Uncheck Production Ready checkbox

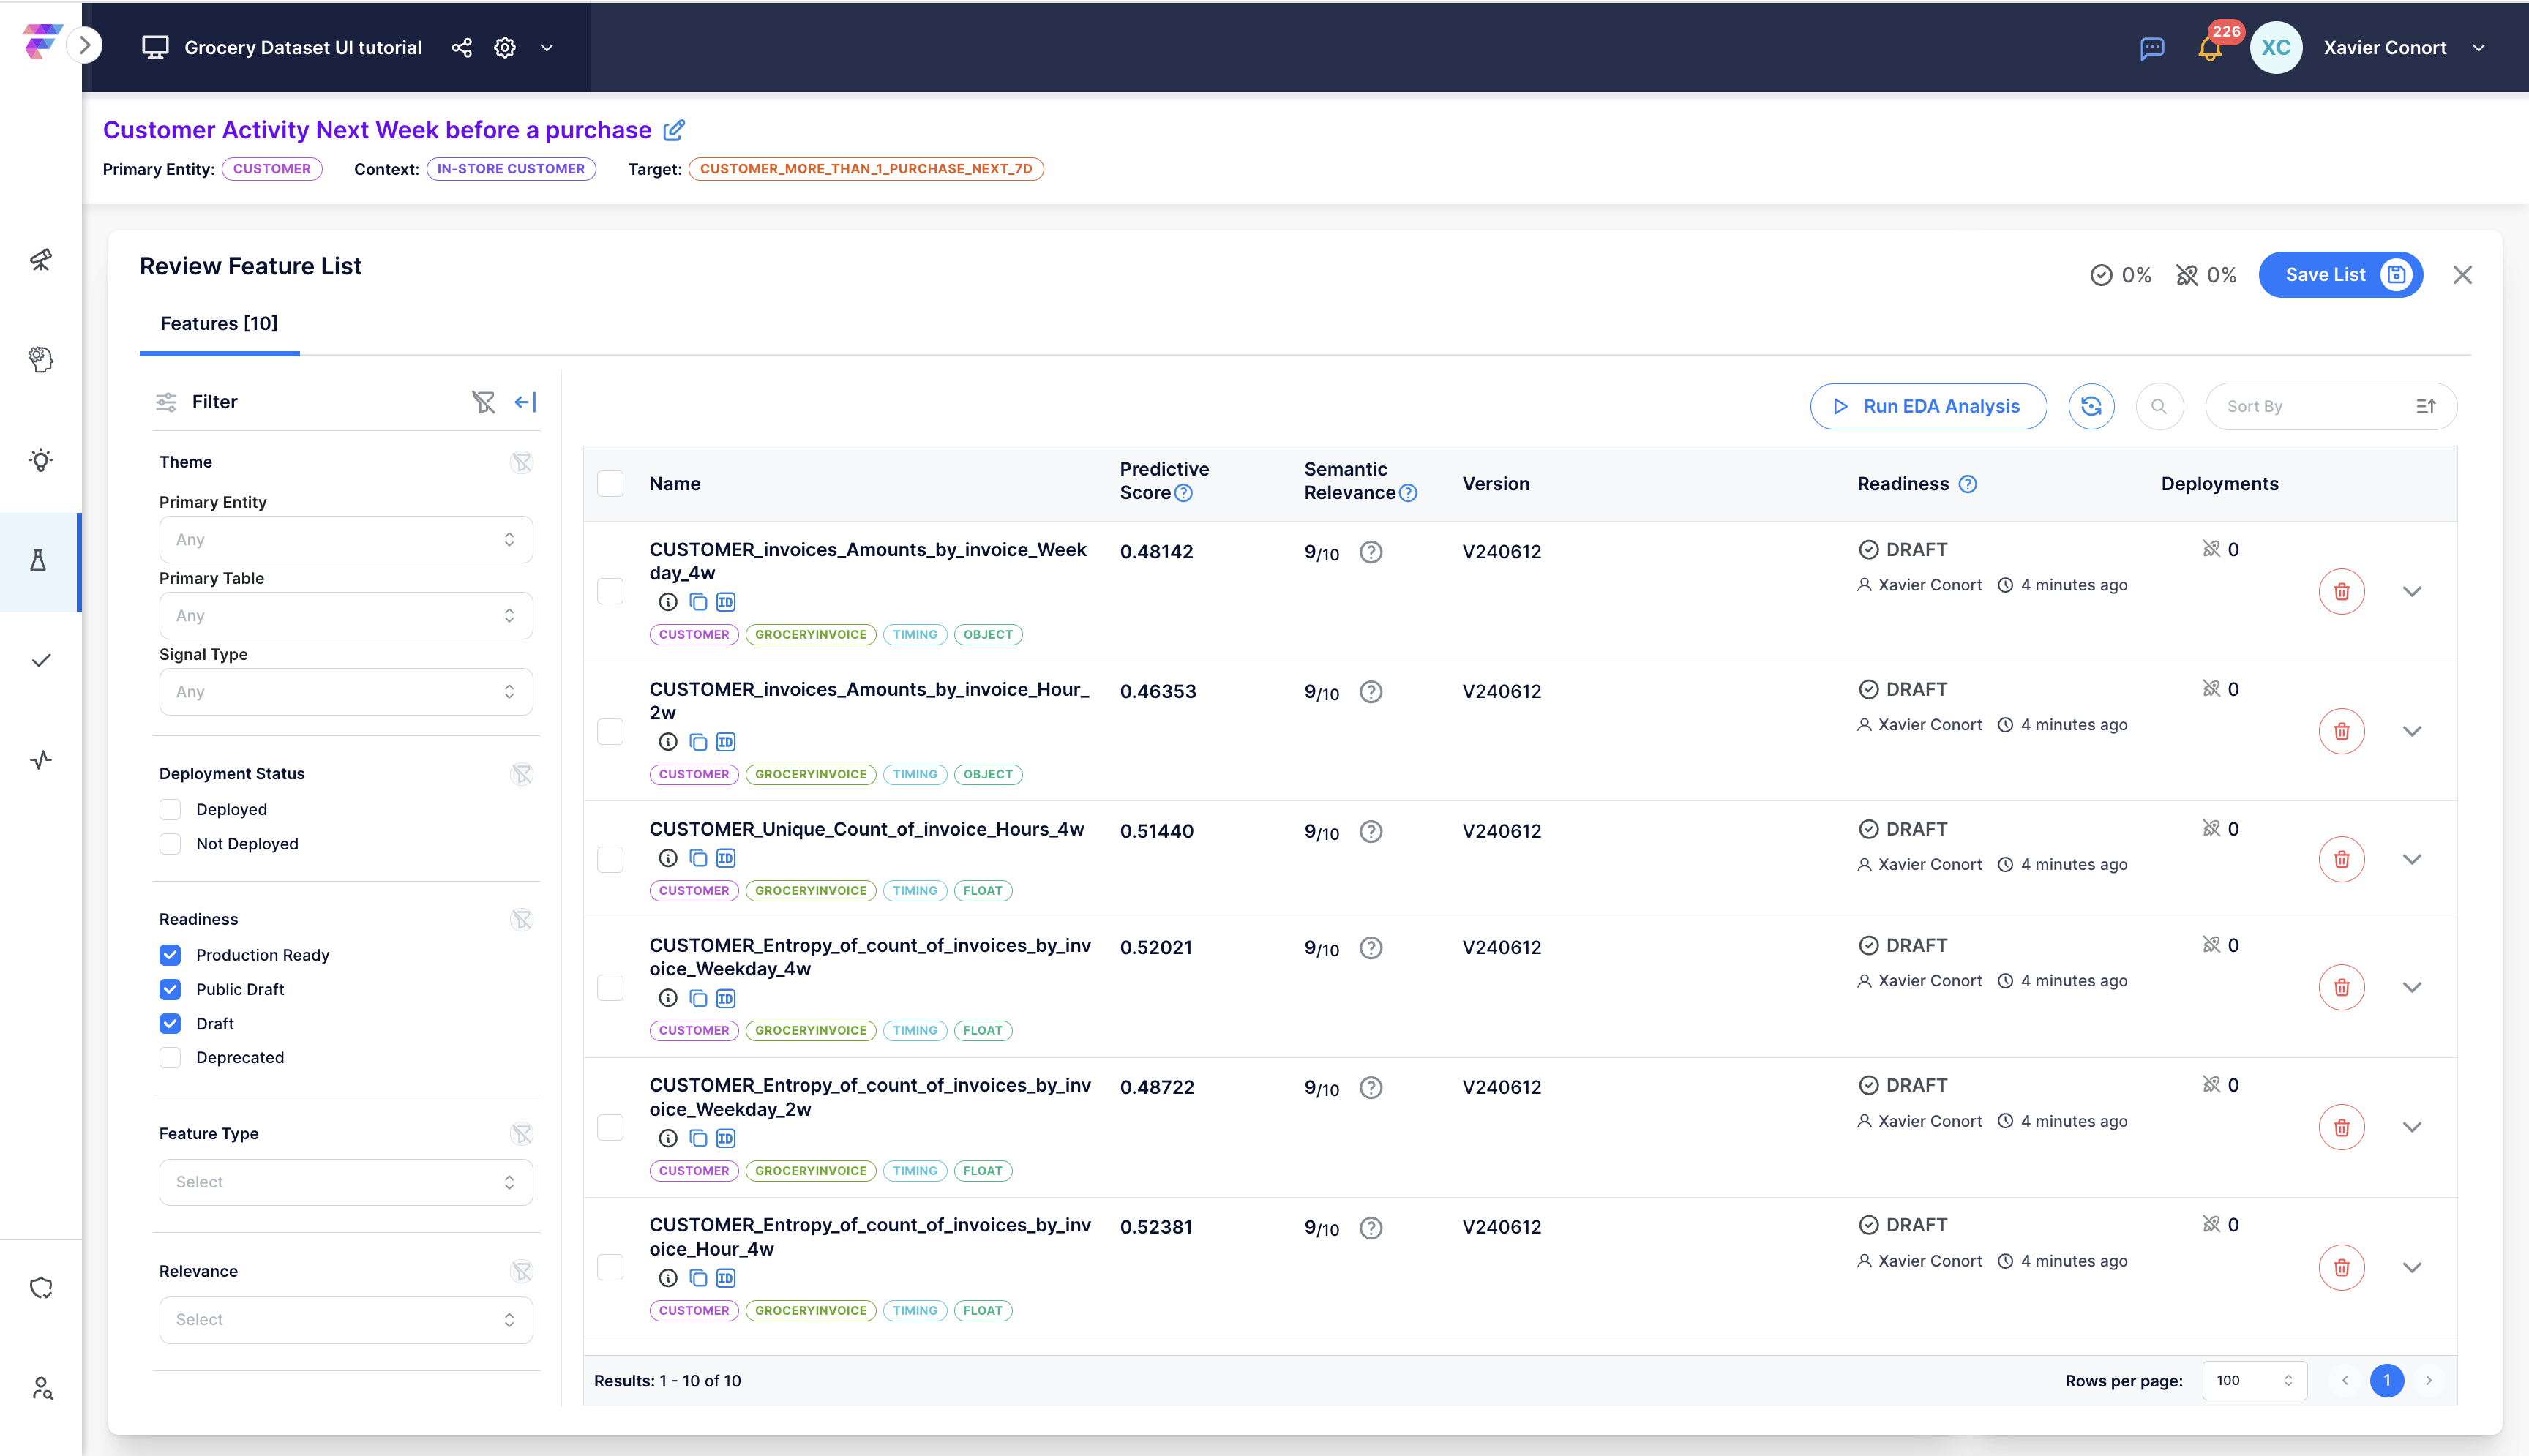[x=171, y=955]
